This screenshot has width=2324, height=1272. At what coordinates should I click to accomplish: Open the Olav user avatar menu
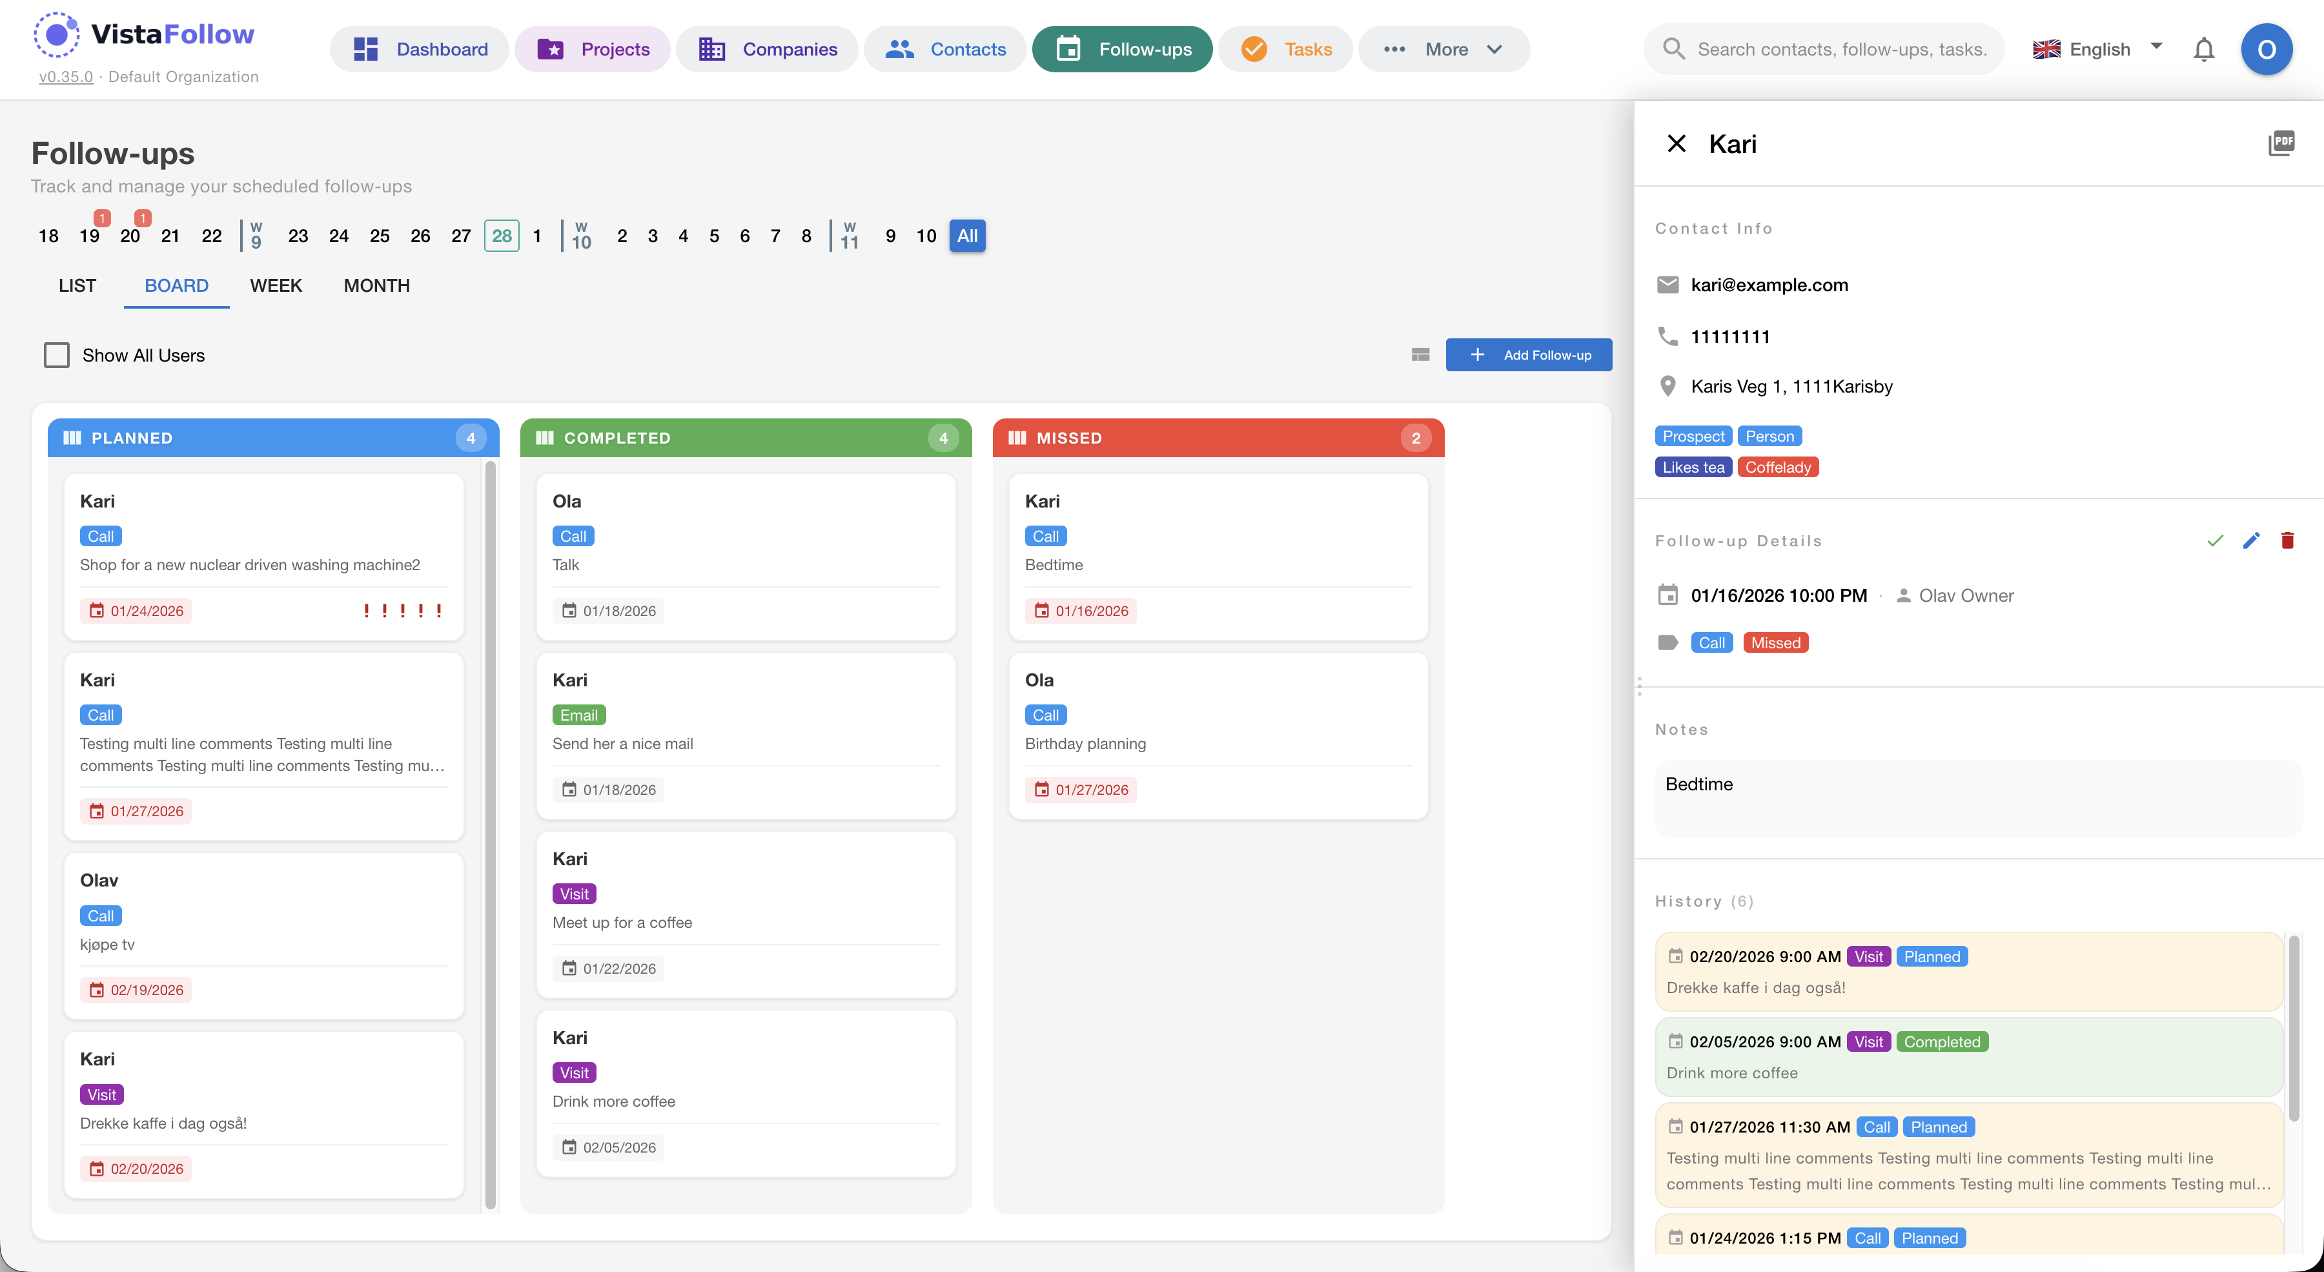coord(2267,48)
